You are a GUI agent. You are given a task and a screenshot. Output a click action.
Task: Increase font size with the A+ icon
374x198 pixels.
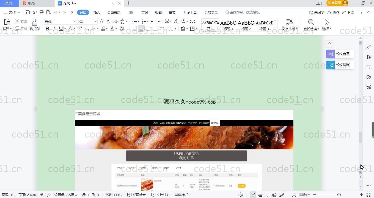click(x=102, y=21)
